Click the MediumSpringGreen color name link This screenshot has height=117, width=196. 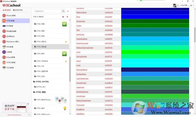click(x=85, y=48)
